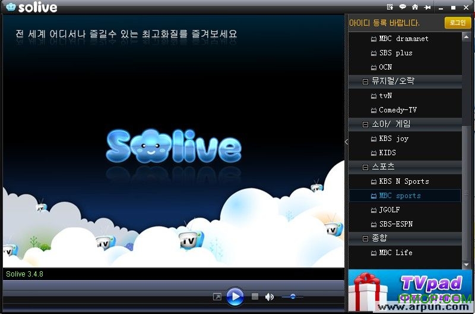The image size is (475, 314).
Task: Open the list/note icon in title bar
Action: tap(390, 7)
